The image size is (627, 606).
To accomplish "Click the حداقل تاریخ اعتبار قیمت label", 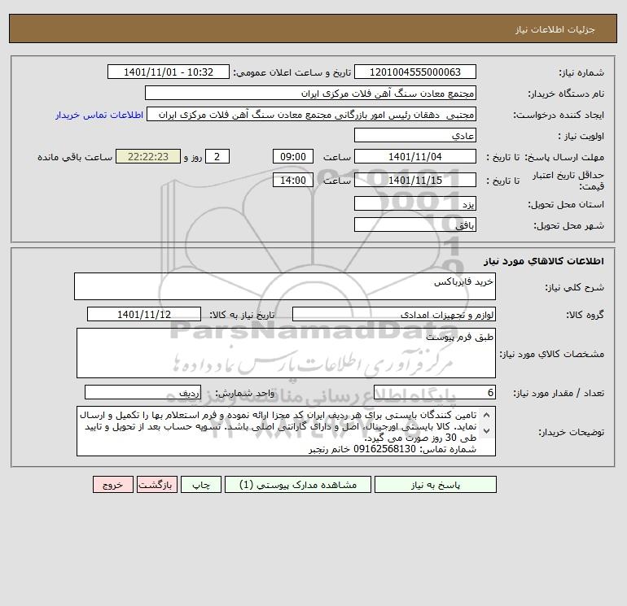I will click(568, 181).
